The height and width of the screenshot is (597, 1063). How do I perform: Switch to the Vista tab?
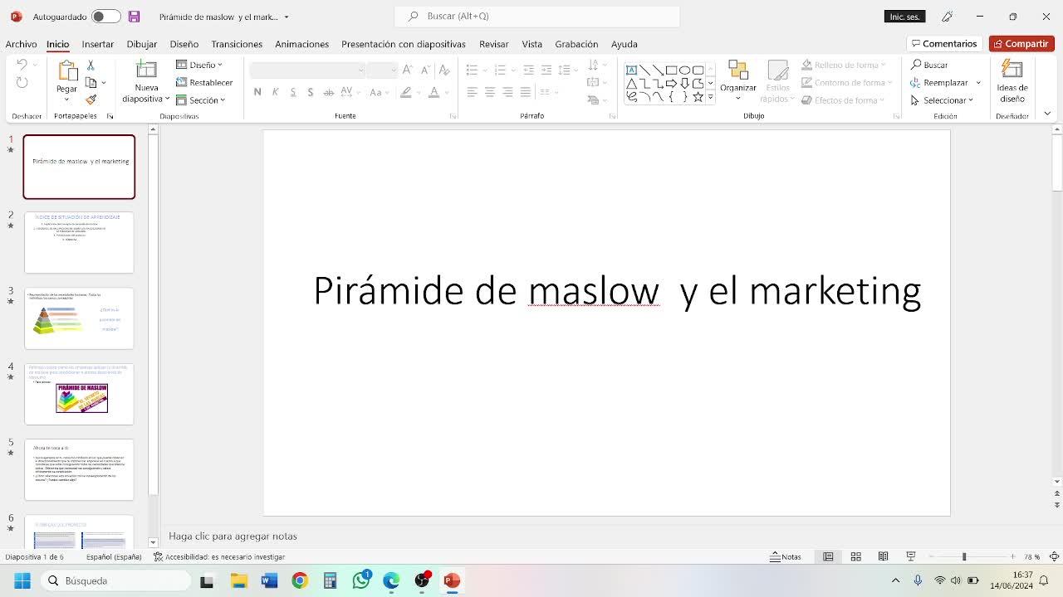tap(531, 44)
